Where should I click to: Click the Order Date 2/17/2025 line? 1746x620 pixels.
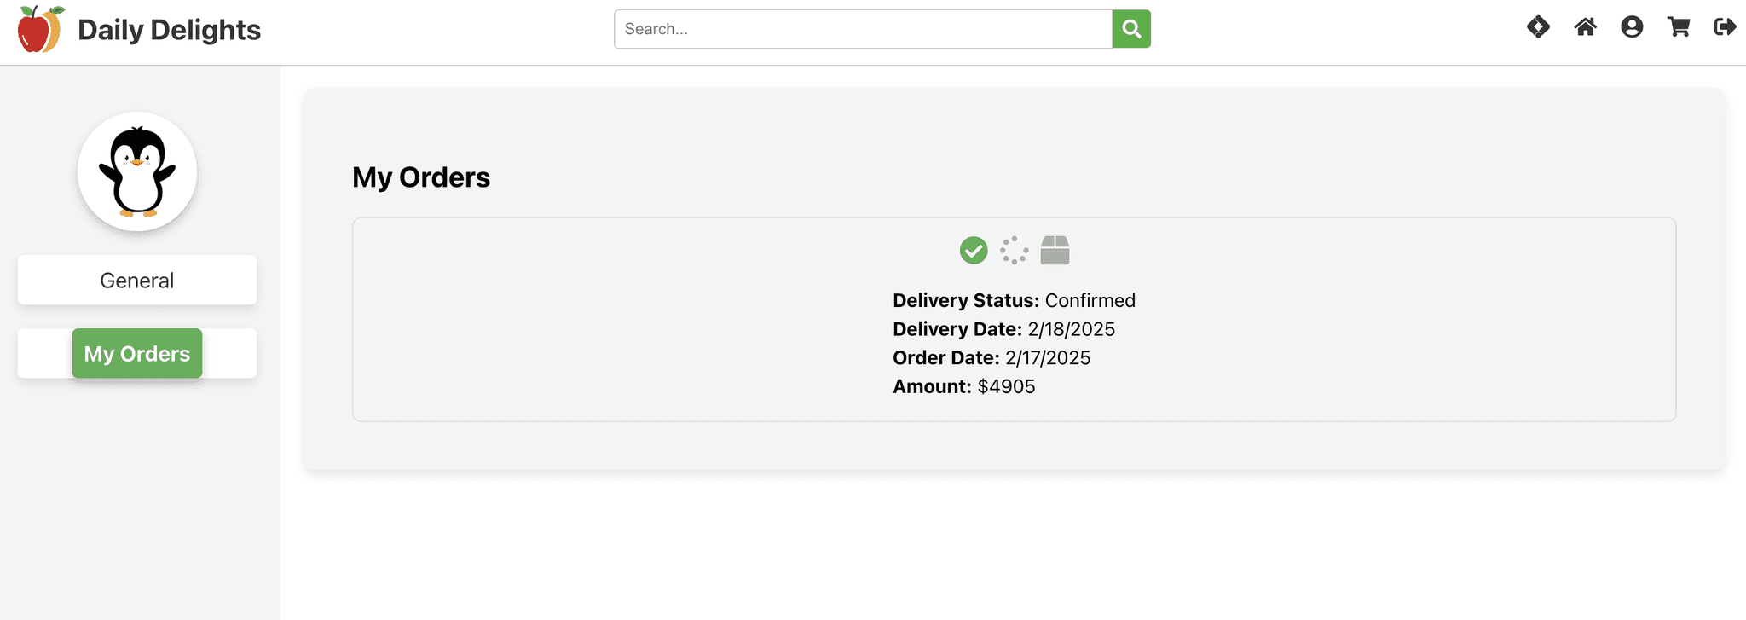click(x=992, y=358)
